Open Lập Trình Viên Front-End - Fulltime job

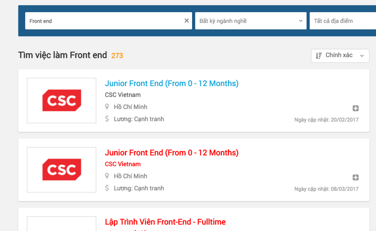coord(165,222)
